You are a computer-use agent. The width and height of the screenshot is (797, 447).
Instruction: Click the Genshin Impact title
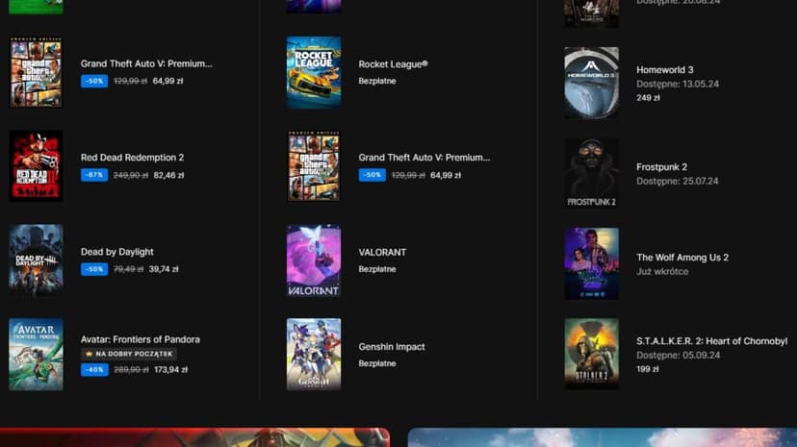pos(392,346)
